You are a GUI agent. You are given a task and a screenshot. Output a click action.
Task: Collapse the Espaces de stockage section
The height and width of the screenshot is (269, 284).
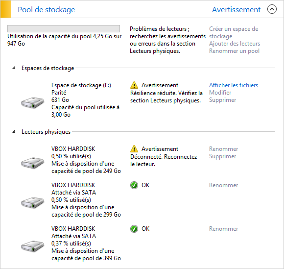tap(14, 68)
